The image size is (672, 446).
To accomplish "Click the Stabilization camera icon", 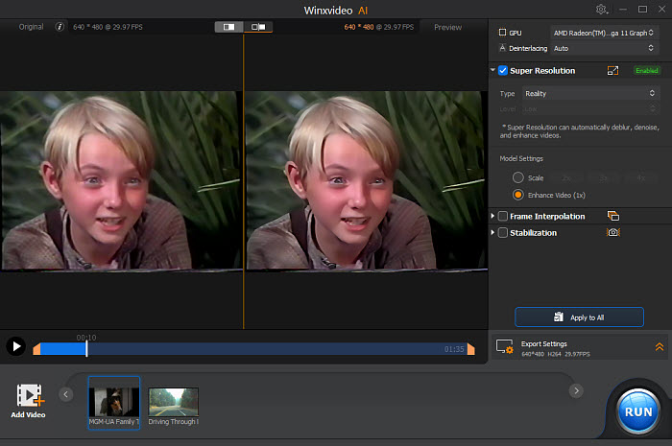I will coord(613,232).
